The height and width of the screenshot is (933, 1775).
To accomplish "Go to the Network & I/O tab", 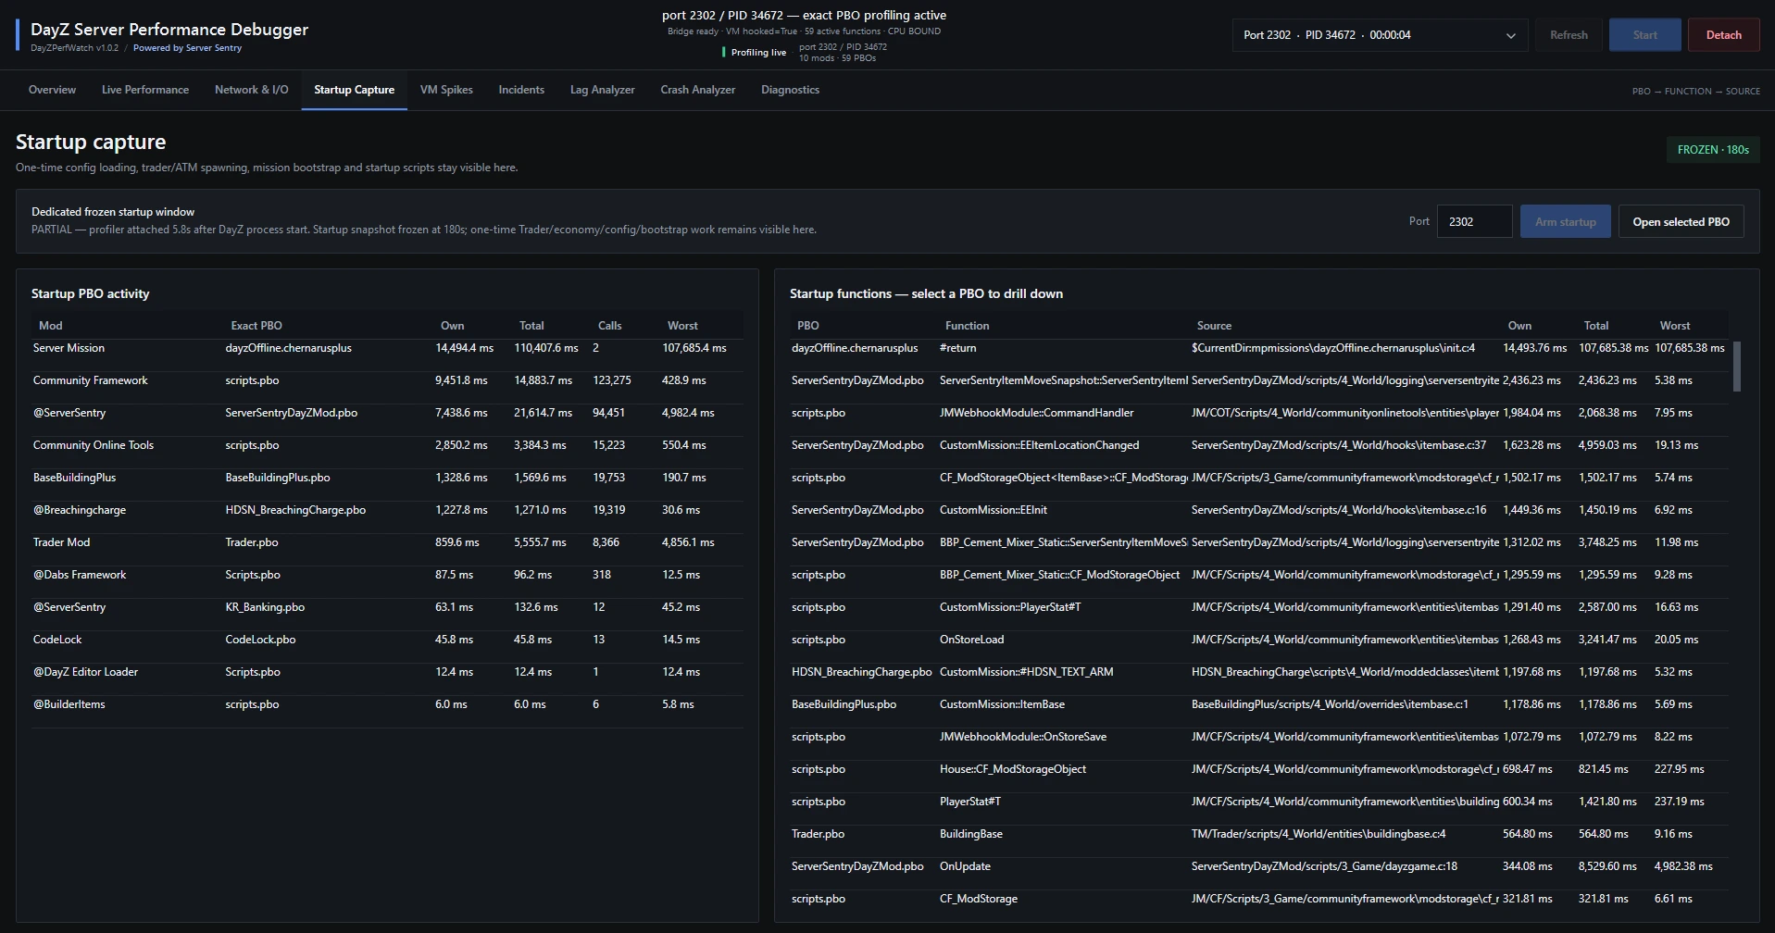I will point(252,90).
